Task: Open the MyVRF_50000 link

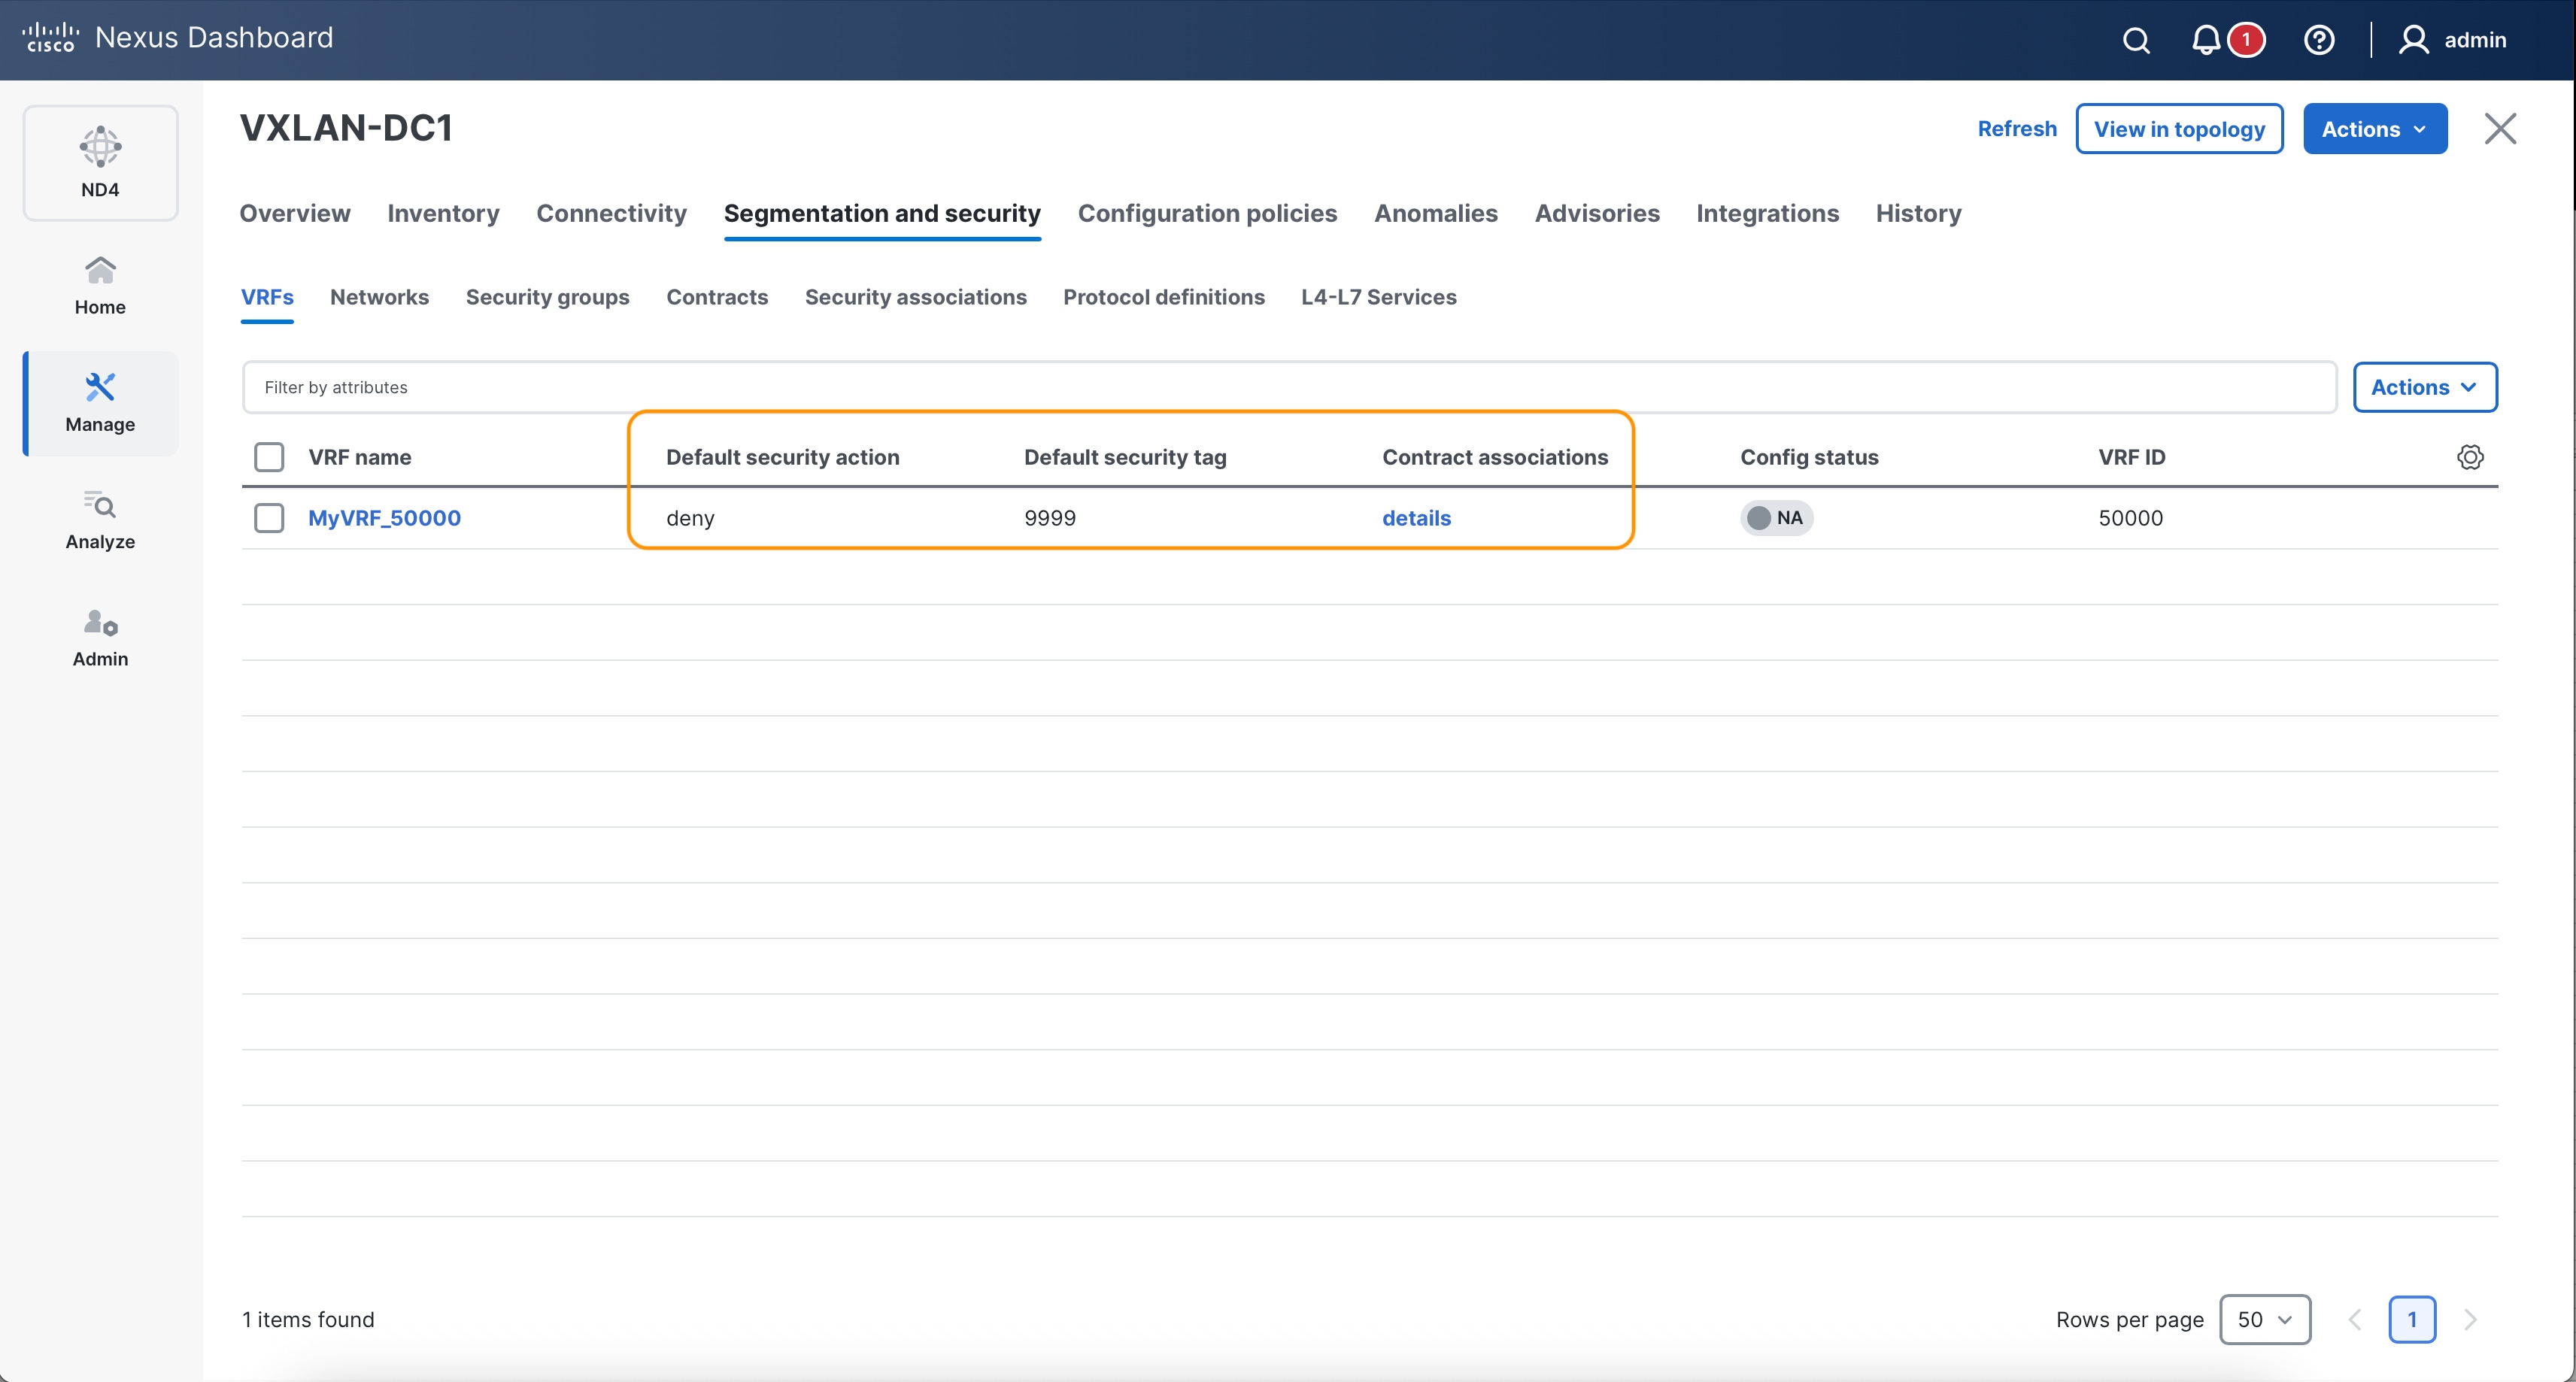Action: (384, 518)
